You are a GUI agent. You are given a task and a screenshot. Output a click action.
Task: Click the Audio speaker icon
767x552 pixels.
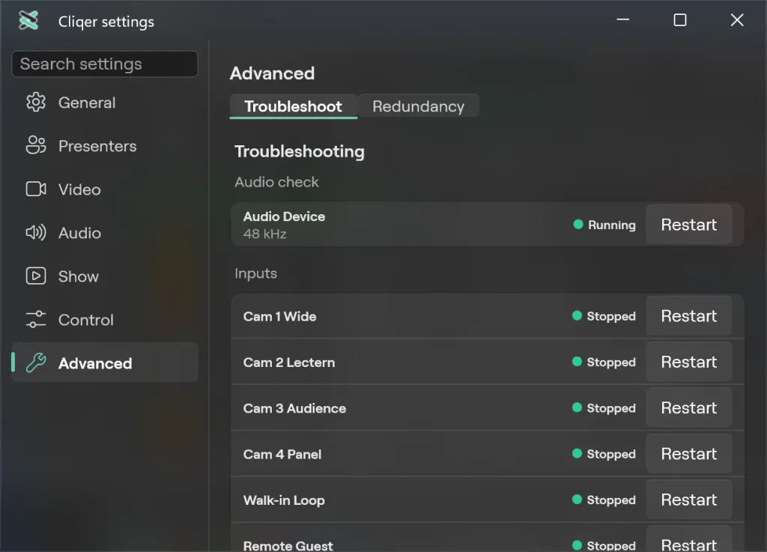click(x=36, y=232)
